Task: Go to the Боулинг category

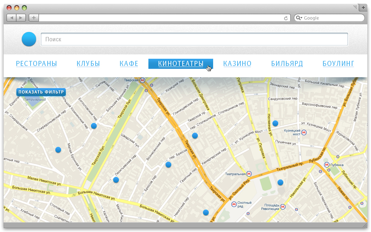Action: [x=338, y=64]
